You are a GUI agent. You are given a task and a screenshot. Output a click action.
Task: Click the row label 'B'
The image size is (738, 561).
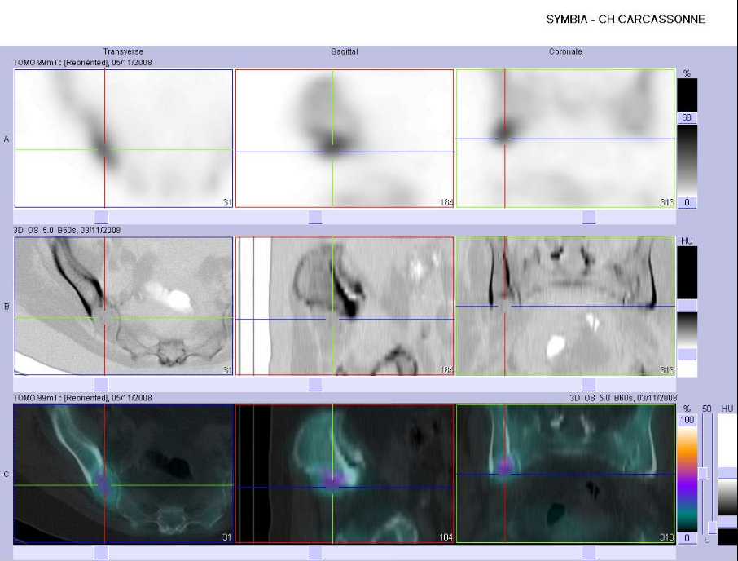pos(7,307)
